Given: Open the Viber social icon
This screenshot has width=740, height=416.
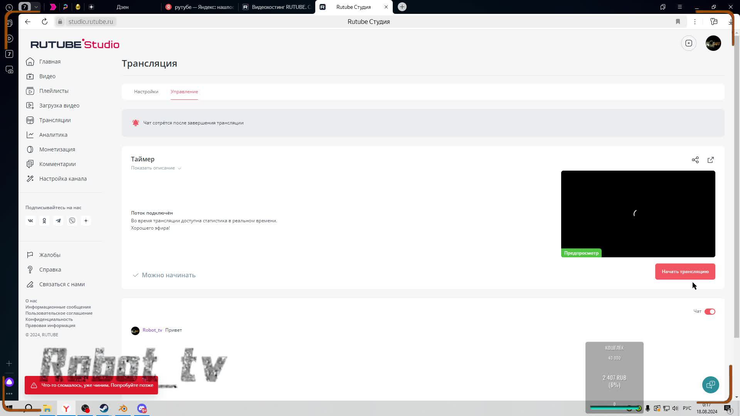Looking at the screenshot, I should click(72, 221).
